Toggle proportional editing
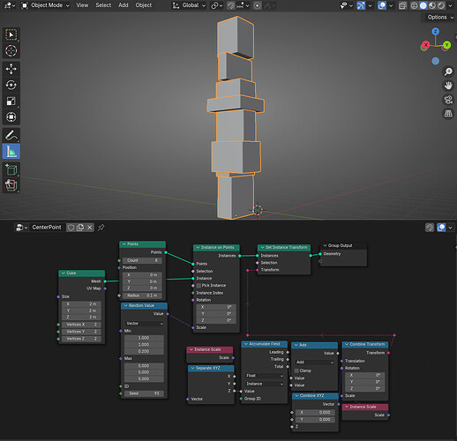Screen dimensions: 457x441 coord(258,5)
